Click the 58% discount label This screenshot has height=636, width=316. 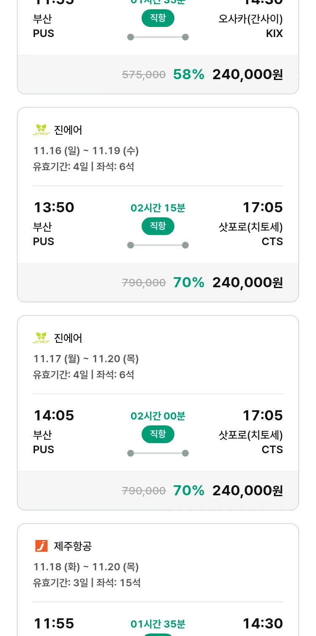tap(188, 75)
